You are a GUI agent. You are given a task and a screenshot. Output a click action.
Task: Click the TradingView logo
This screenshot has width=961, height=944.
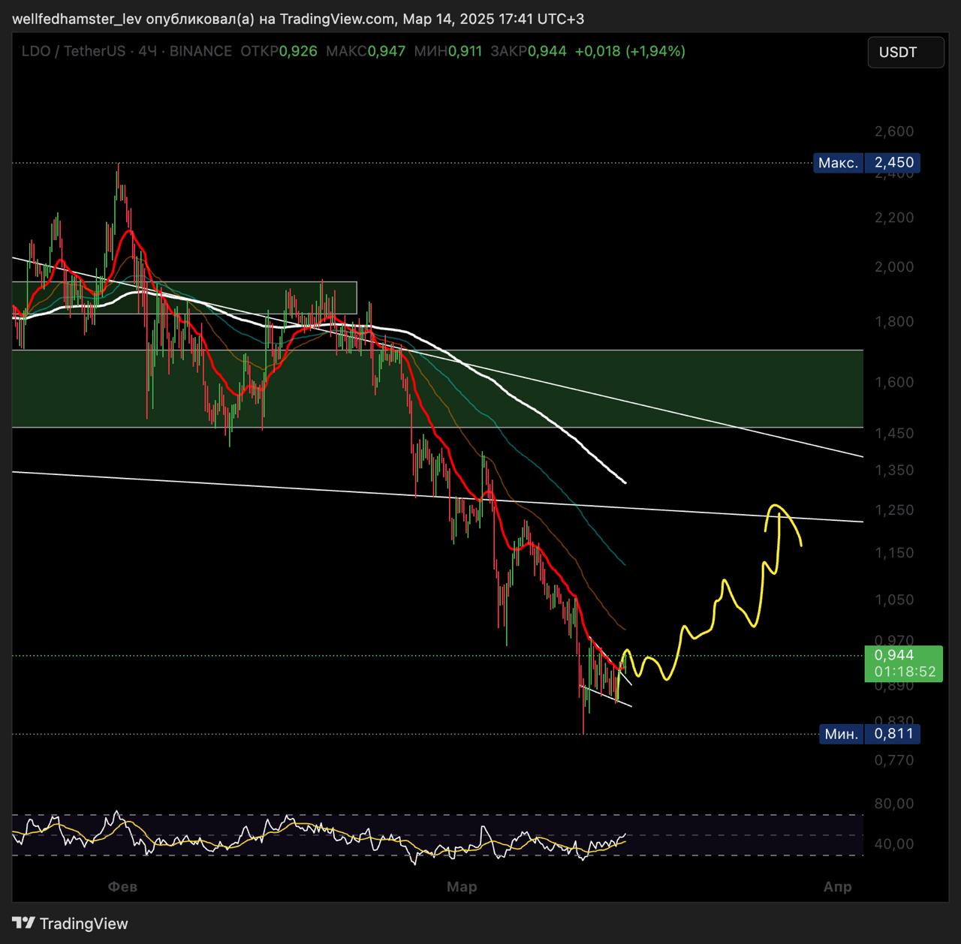[x=71, y=924]
